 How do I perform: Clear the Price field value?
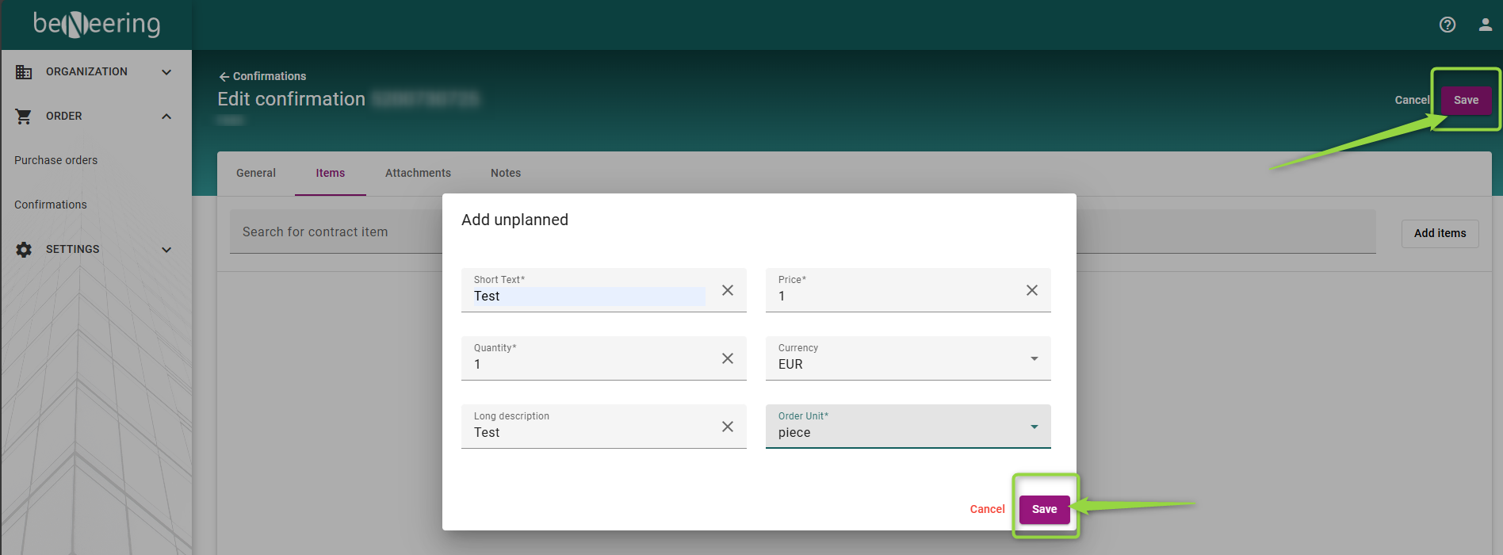click(1032, 290)
